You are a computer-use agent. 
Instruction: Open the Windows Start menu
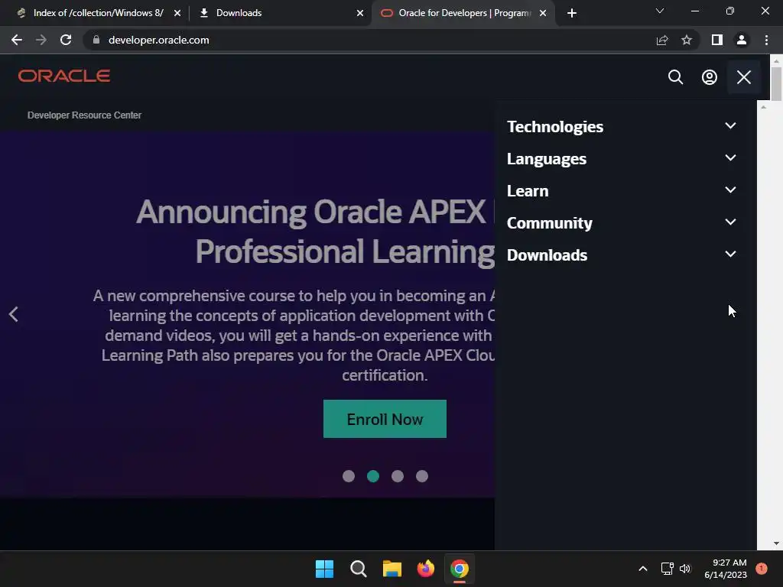(x=324, y=569)
